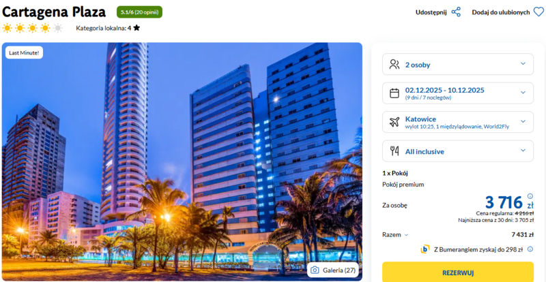Click info icon next to Bumerang offer
The height and width of the screenshot is (282, 546).
(x=530, y=249)
